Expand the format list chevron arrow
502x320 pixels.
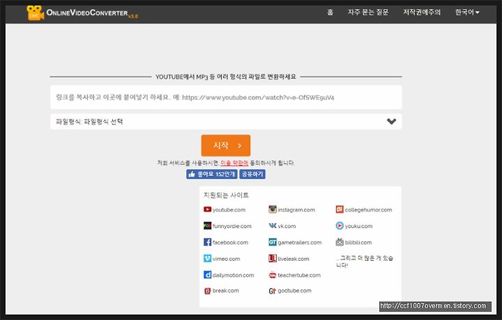[391, 121]
